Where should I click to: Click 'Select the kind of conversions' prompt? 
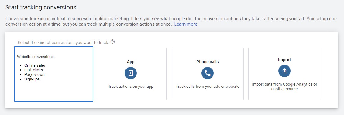coord(63,43)
